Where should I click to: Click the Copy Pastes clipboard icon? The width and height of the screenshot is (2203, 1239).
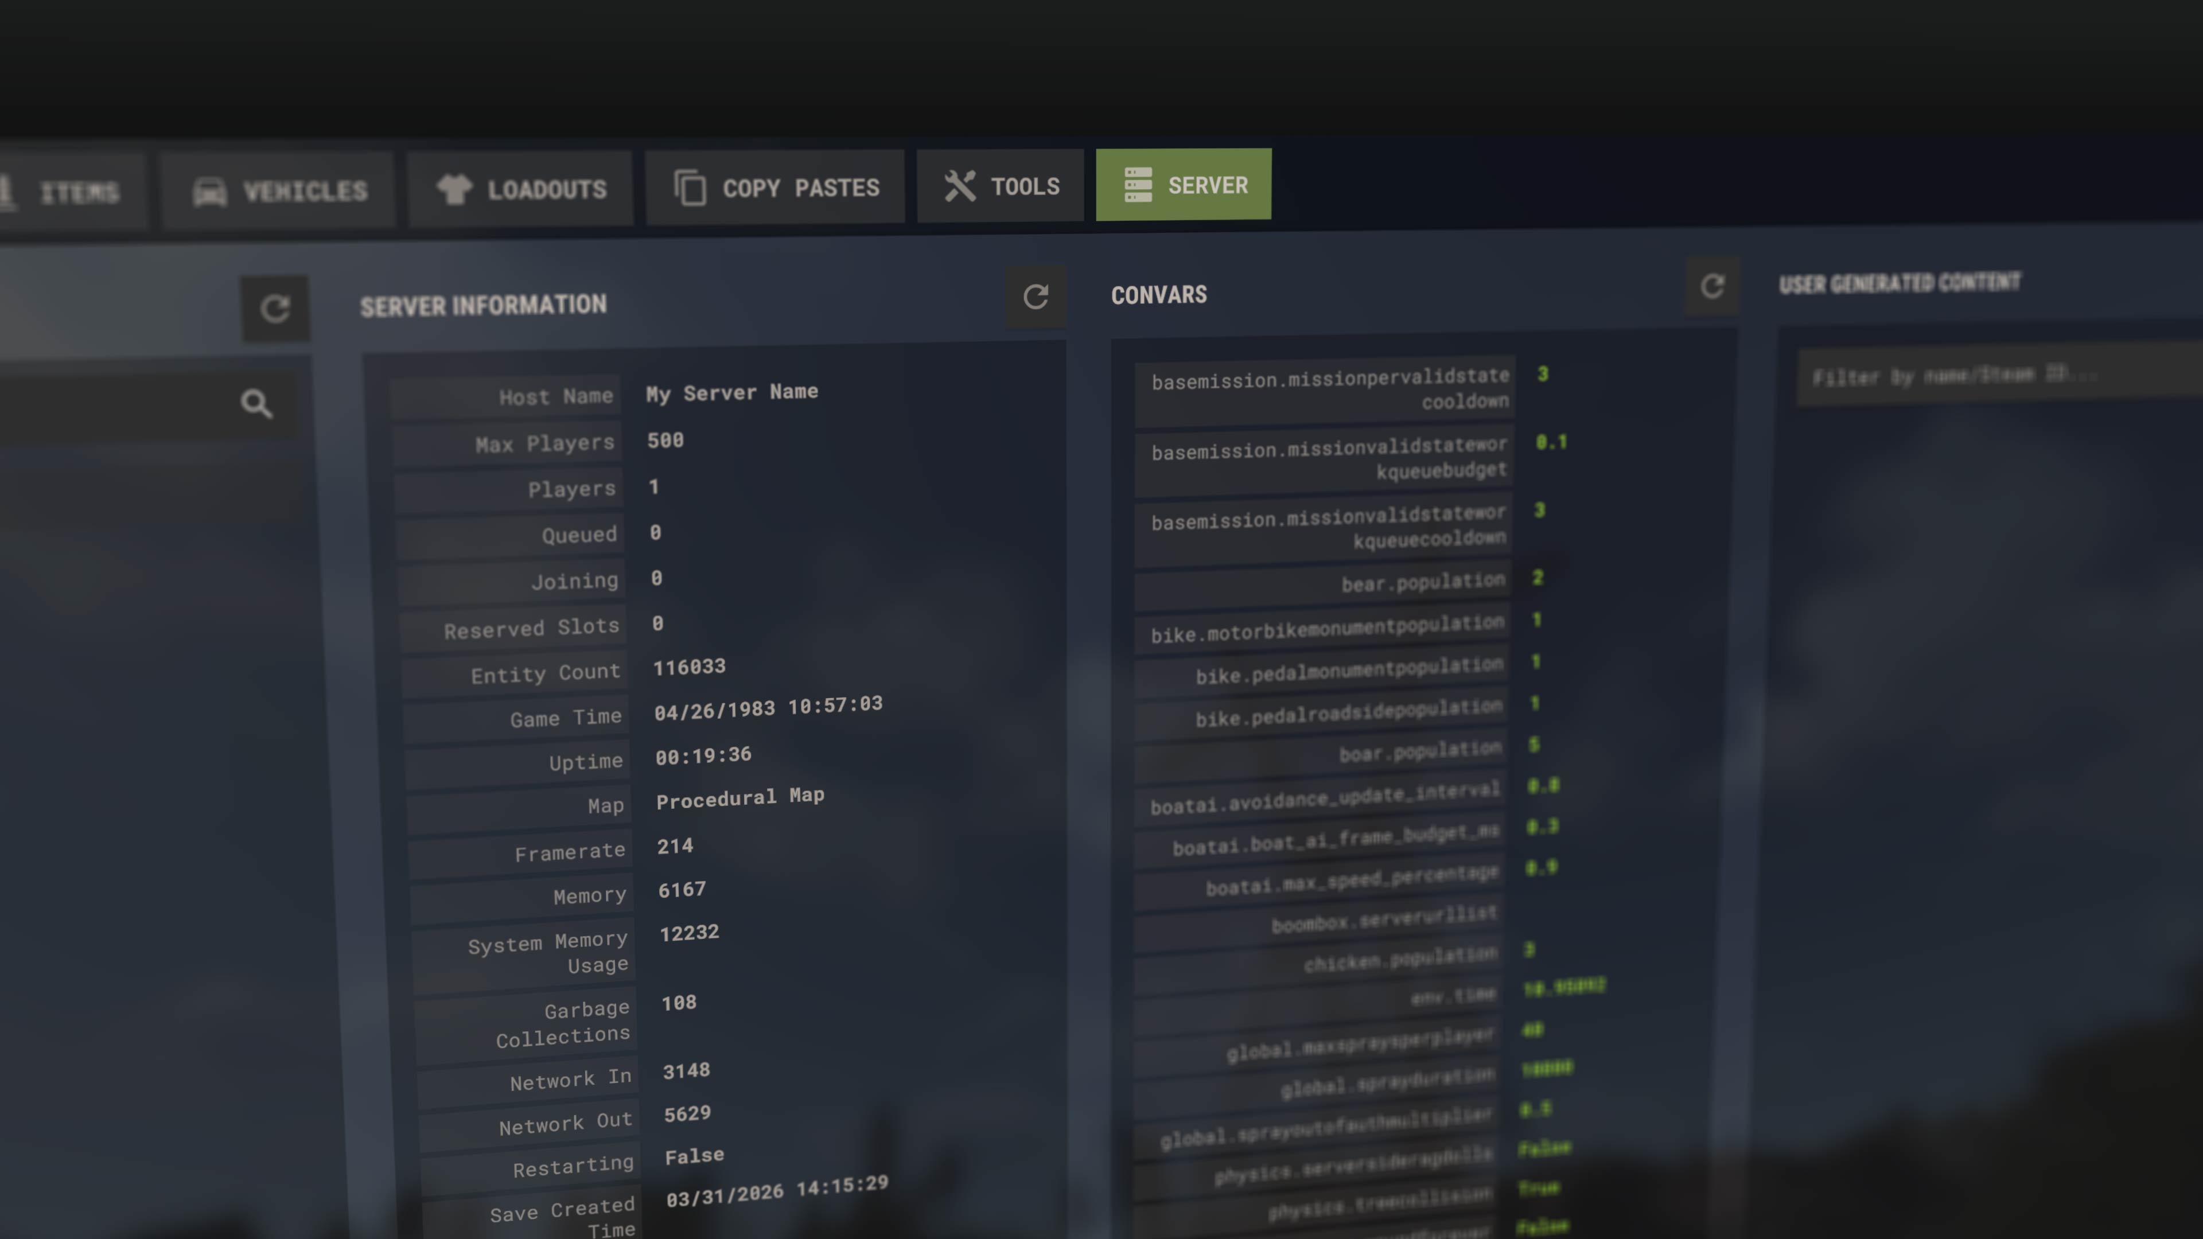coord(690,188)
